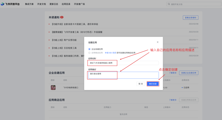Click the 角色 column header
222x120 pixels.
tap(146, 107)
